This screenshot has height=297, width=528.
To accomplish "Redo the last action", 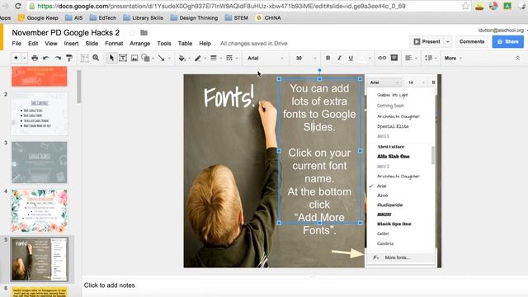I will (58, 58).
